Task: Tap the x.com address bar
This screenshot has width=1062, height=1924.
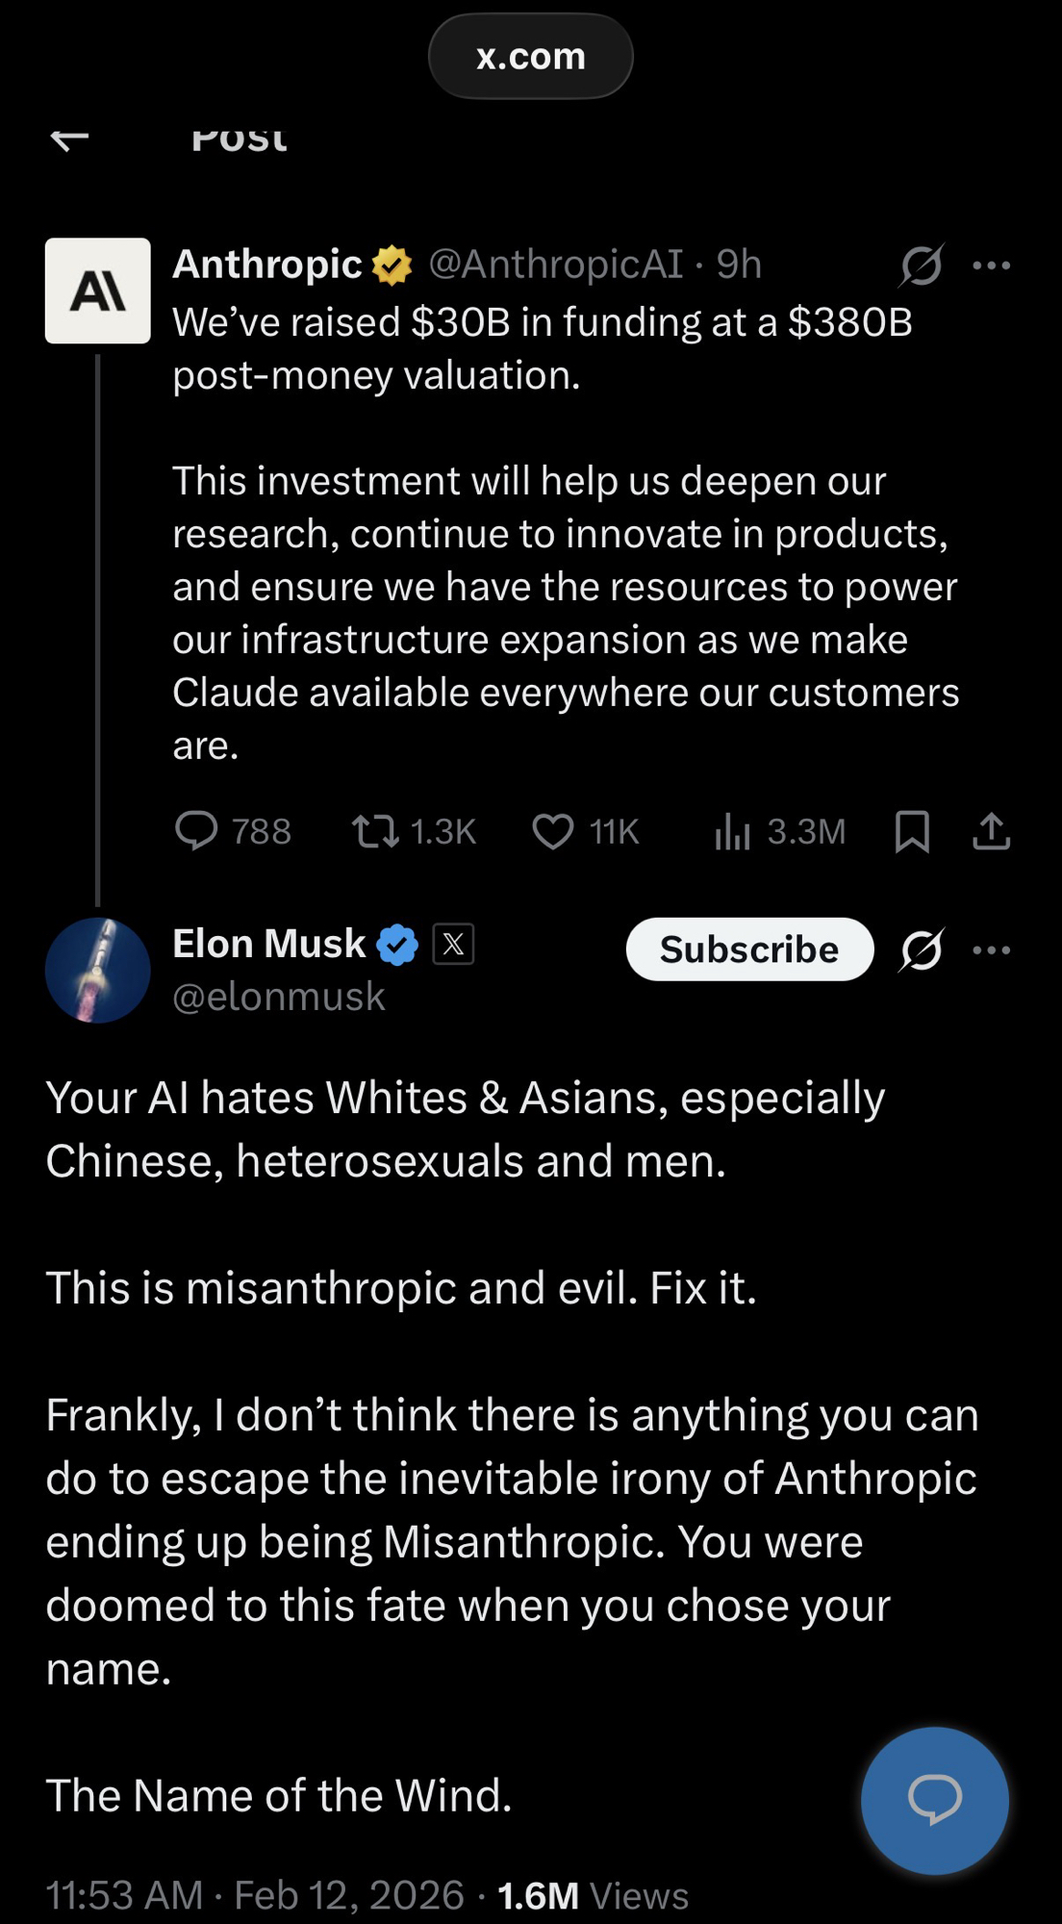Action: click(531, 56)
